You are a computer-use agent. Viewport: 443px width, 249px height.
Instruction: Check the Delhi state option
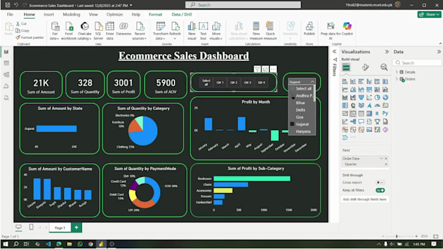[x=292, y=110]
